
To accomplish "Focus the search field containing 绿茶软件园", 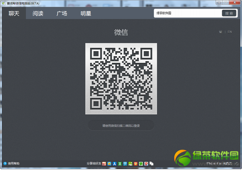I will click(x=188, y=13).
